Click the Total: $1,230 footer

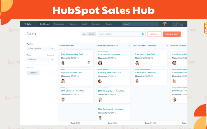[150, 123]
